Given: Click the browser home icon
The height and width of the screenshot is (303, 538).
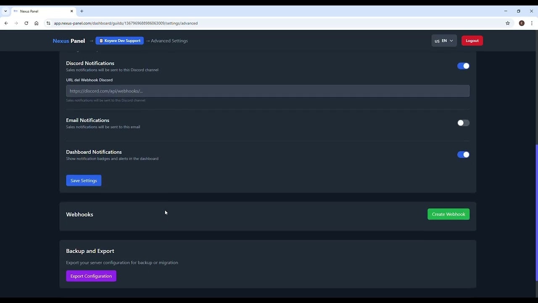Looking at the screenshot, I should click(x=37, y=23).
